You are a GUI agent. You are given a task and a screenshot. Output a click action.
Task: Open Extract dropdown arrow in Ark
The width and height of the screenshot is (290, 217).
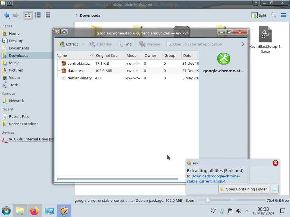(x=84, y=44)
